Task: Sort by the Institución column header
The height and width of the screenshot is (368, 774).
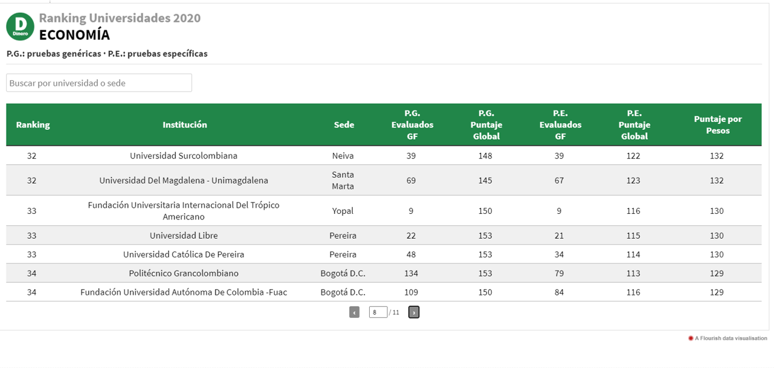Action: pyautogui.click(x=185, y=125)
